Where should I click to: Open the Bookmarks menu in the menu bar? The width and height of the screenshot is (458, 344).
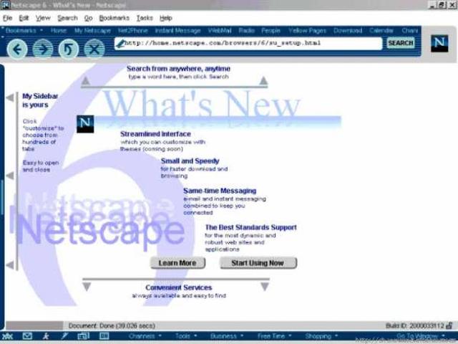point(114,18)
